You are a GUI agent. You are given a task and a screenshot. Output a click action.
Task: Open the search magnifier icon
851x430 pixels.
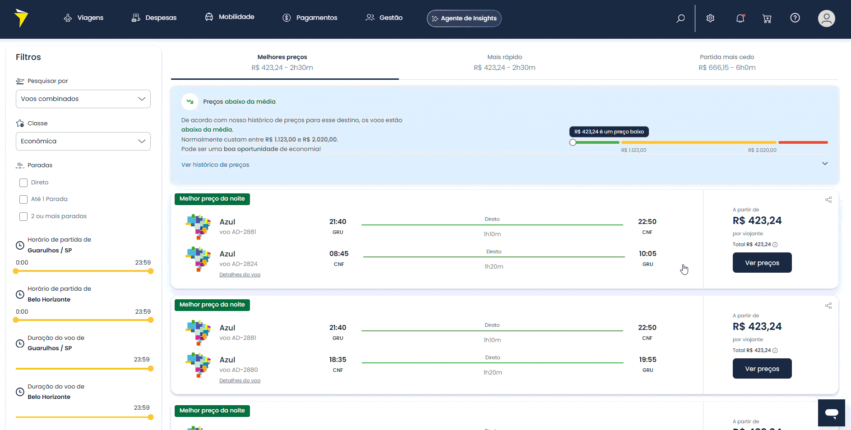(x=680, y=18)
